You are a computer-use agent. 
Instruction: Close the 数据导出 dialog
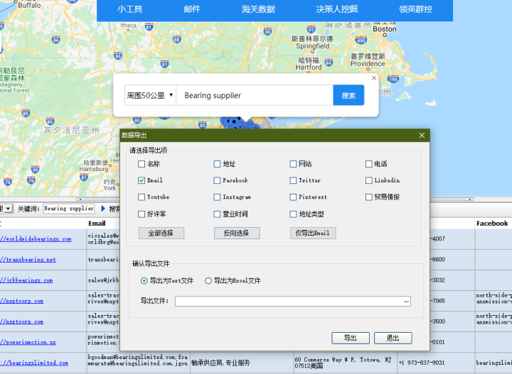click(x=422, y=135)
